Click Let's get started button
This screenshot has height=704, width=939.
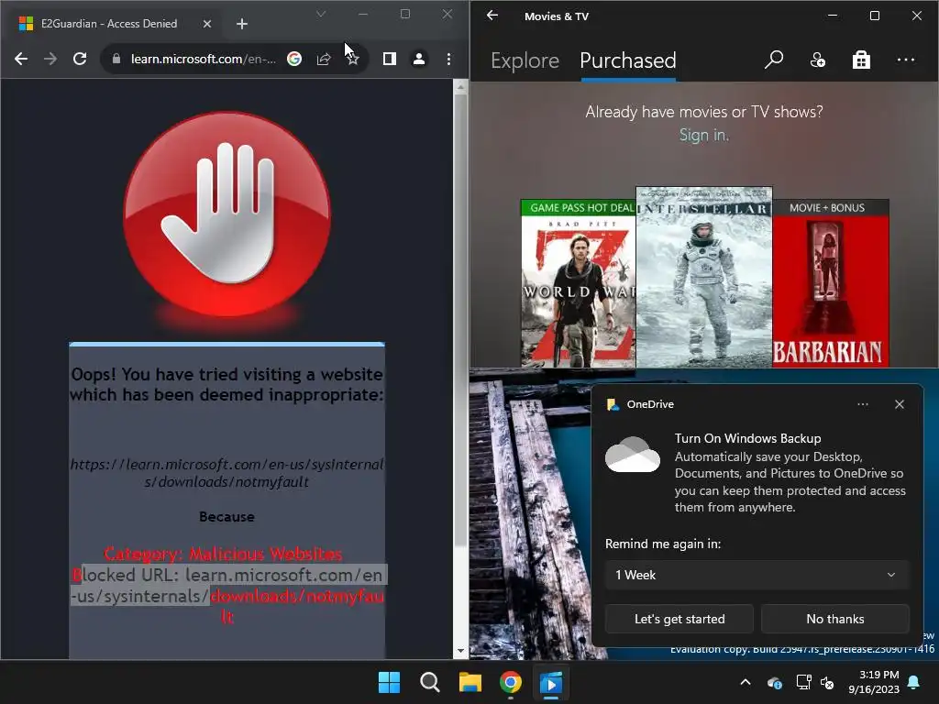[x=679, y=619]
